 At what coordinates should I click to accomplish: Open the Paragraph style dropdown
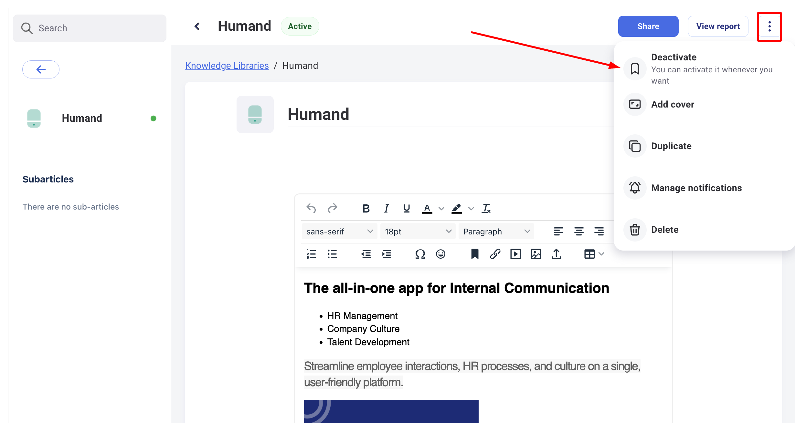(496, 232)
